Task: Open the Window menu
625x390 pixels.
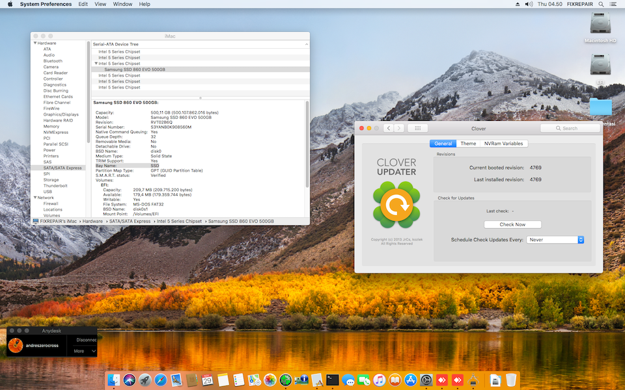Action: click(122, 4)
